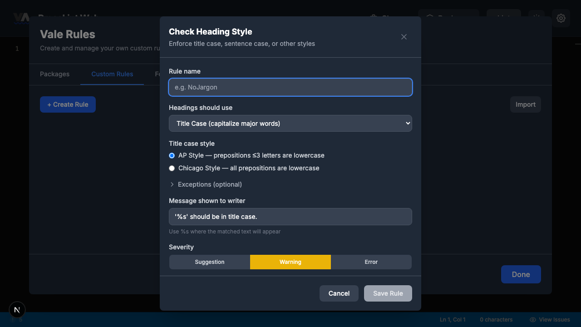Cancel the rule dialog
Viewport: 581px width, 327px height.
click(339, 293)
